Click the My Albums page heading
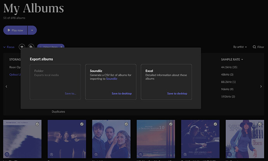The height and width of the screenshot is (161, 268). [33, 9]
